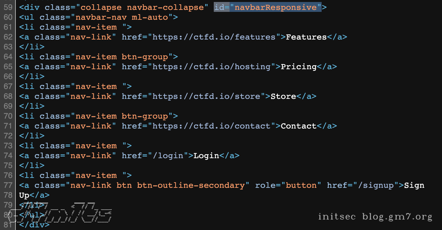Click the Store link text

point(283,96)
